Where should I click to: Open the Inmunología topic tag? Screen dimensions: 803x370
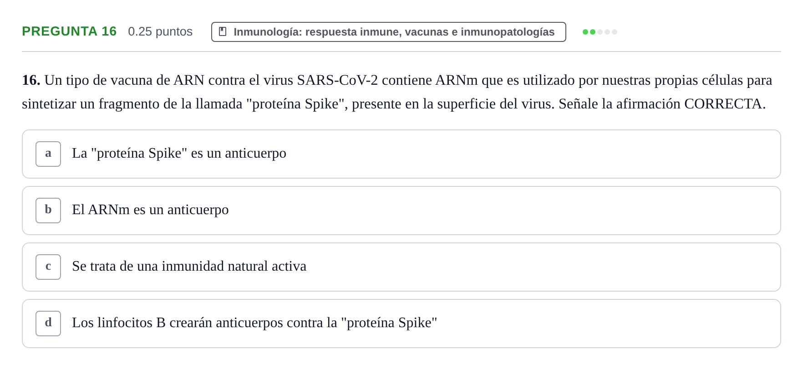click(389, 32)
